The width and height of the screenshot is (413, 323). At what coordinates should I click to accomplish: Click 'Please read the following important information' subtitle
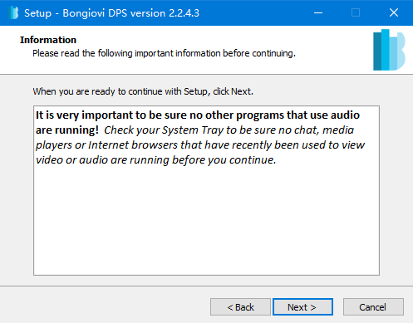point(164,53)
